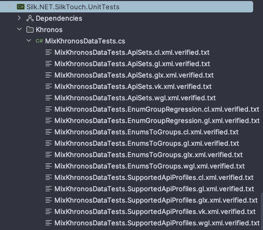Open MixKhronosDataTests.EnumsToGroups.wgl.xml.verified.txt

click(150, 166)
